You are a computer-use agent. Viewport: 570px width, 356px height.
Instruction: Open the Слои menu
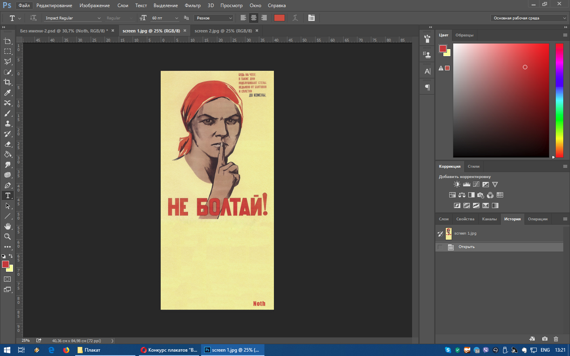(123, 6)
